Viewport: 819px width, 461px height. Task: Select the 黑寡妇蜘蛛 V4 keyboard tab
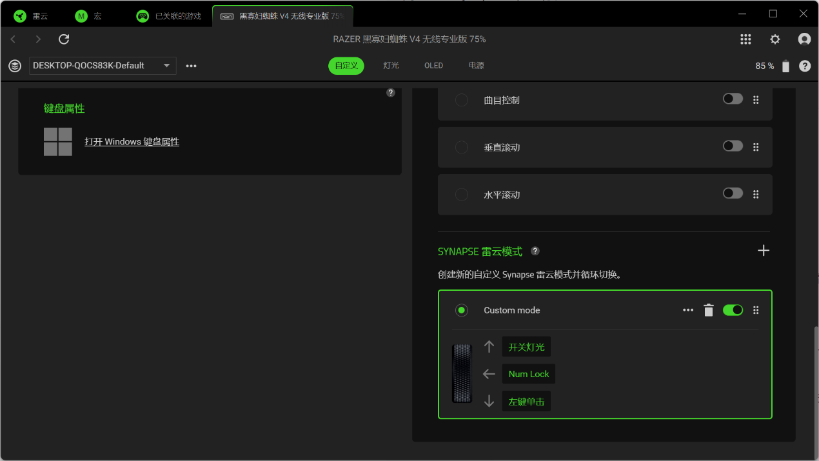pos(282,16)
